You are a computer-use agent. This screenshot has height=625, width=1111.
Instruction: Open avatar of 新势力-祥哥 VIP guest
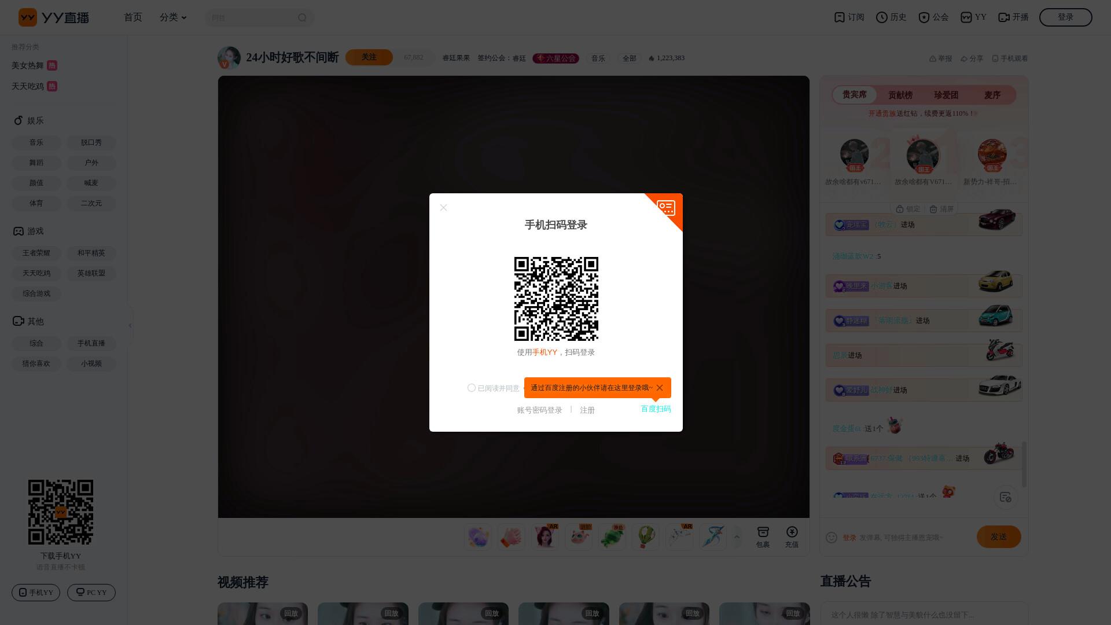point(992,154)
